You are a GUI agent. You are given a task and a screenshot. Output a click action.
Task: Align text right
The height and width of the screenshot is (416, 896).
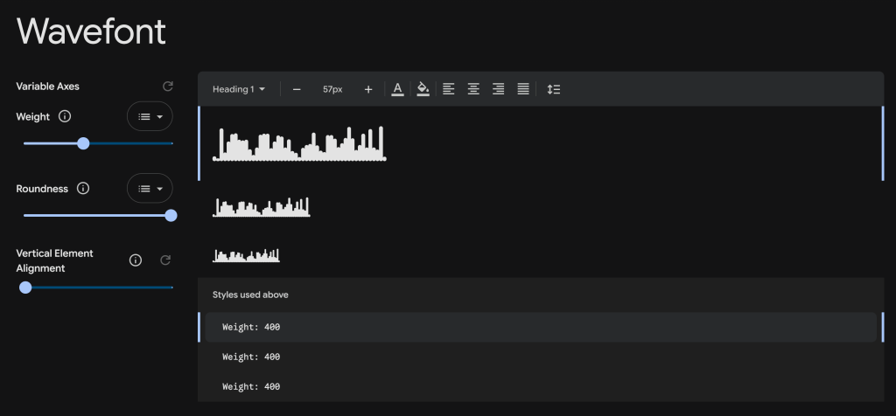pos(498,89)
